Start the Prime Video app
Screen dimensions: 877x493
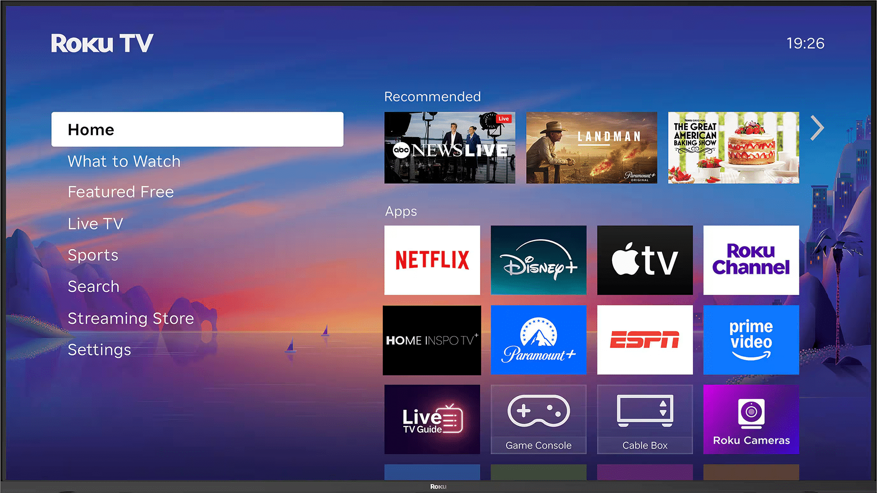click(750, 340)
